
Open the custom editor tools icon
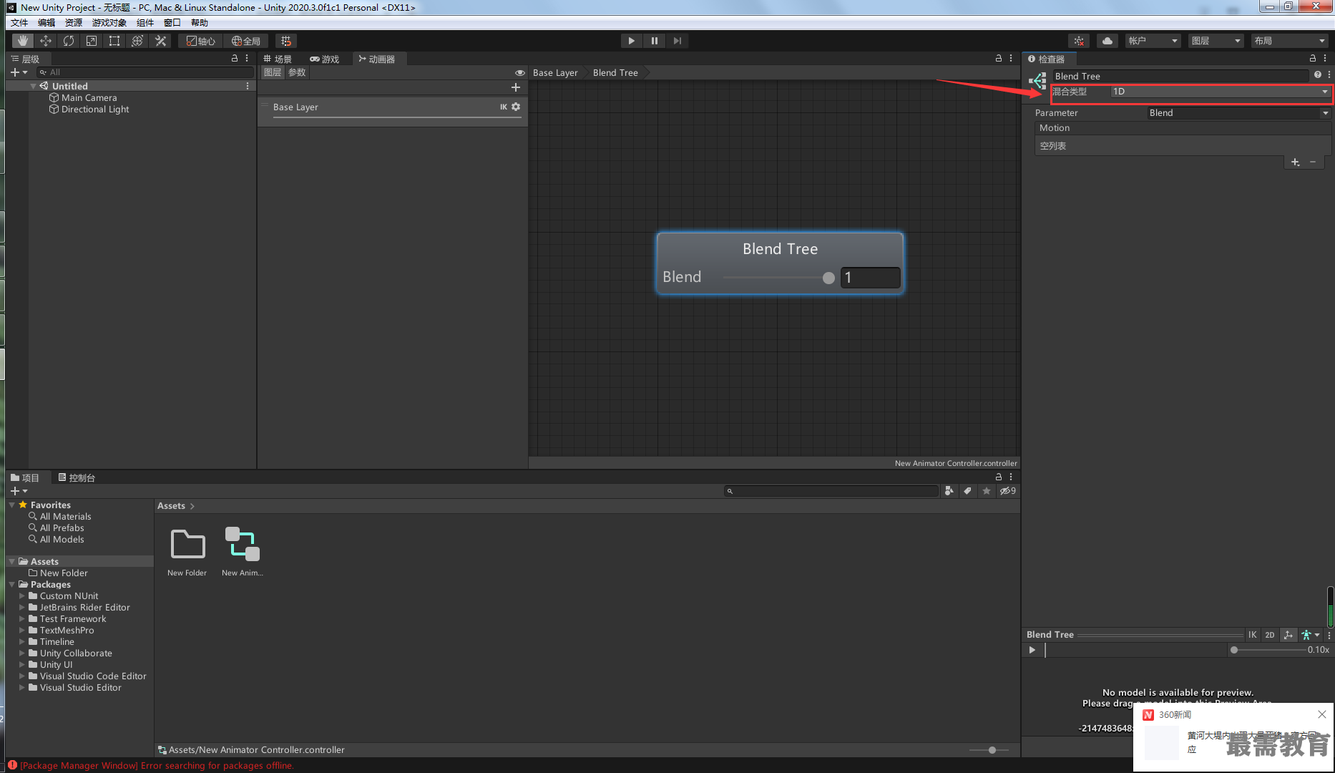[x=160, y=41]
